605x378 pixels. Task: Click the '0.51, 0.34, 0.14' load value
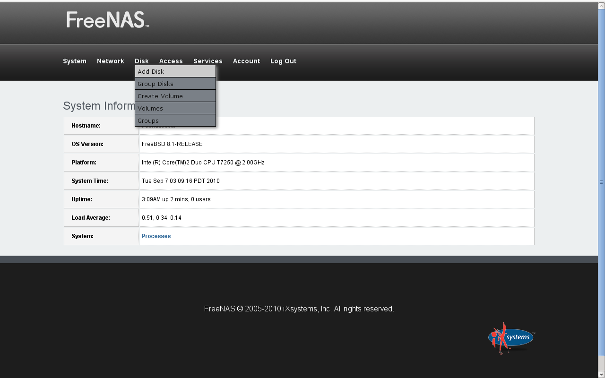(162, 218)
